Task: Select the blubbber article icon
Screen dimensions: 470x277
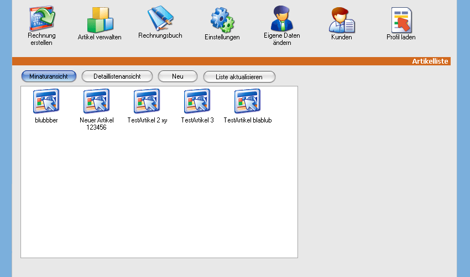Action: [46, 101]
